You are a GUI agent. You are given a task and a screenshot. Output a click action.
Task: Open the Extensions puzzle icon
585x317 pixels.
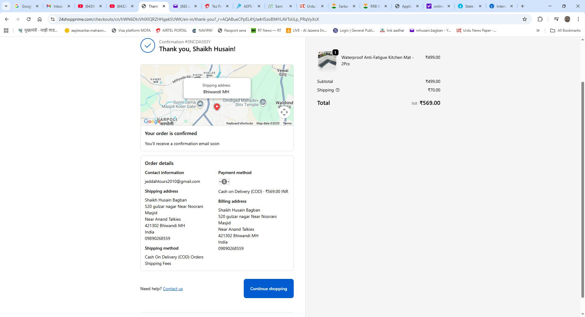[540, 19]
